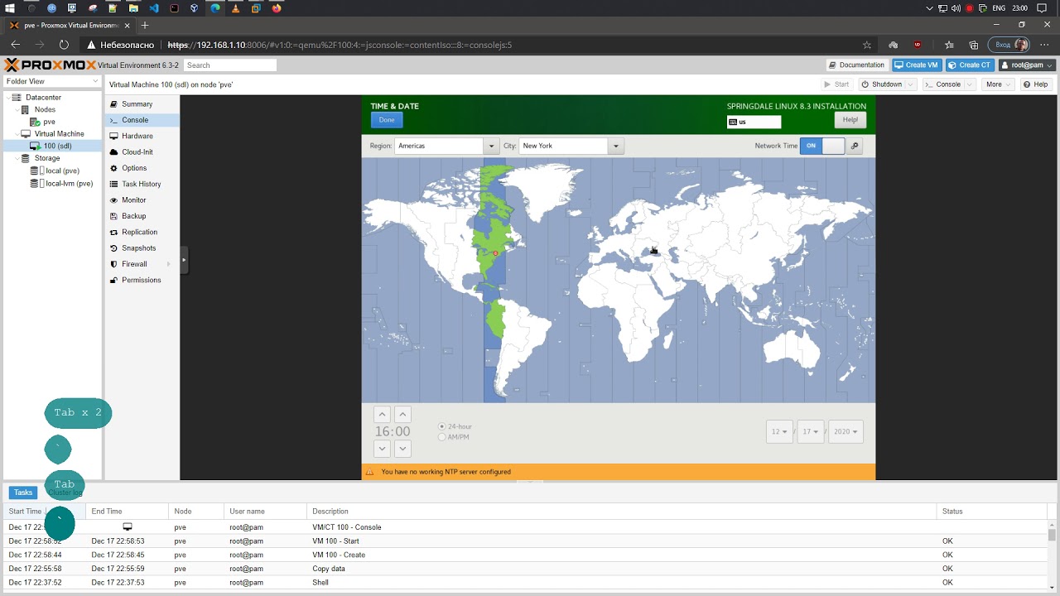This screenshot has width=1060, height=596.
Task: Click the Backup floppy icon
Action: (x=114, y=216)
